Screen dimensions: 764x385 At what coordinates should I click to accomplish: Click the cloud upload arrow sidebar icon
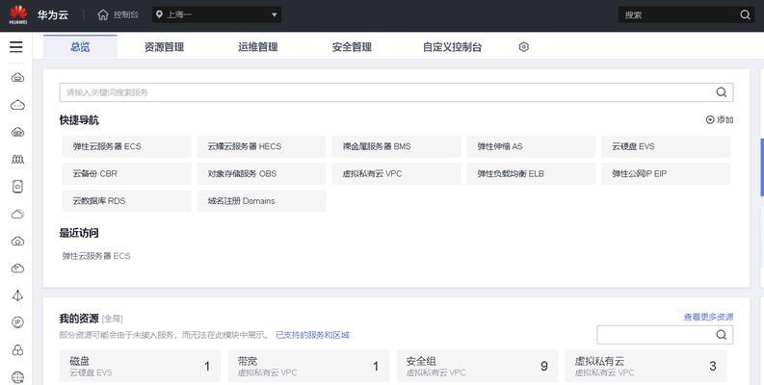pyautogui.click(x=17, y=241)
